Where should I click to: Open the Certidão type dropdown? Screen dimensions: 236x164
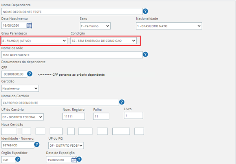[20, 88]
